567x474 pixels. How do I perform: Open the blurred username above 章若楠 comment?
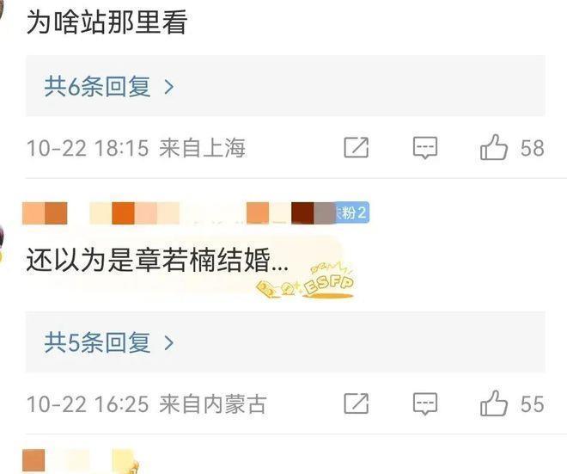(179, 213)
